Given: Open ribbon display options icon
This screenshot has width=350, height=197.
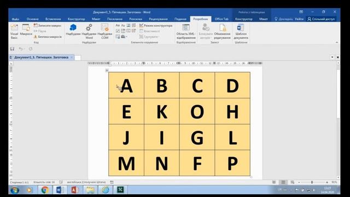Looking at the screenshot, I should coord(301,12).
